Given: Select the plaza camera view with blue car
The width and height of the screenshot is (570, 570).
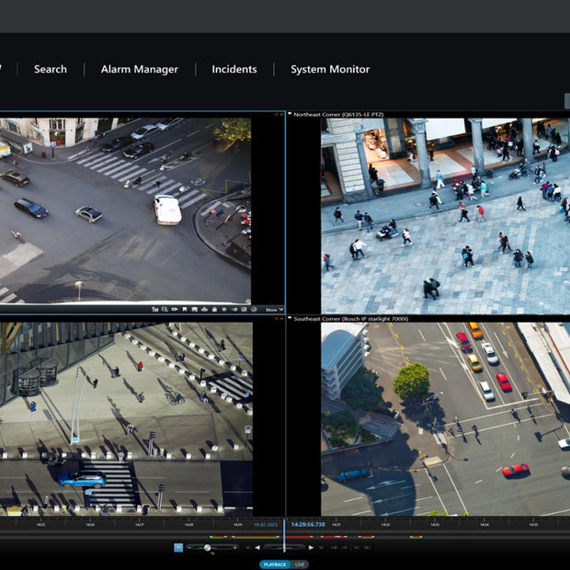Looking at the screenshot, I should pyautogui.click(x=126, y=419).
